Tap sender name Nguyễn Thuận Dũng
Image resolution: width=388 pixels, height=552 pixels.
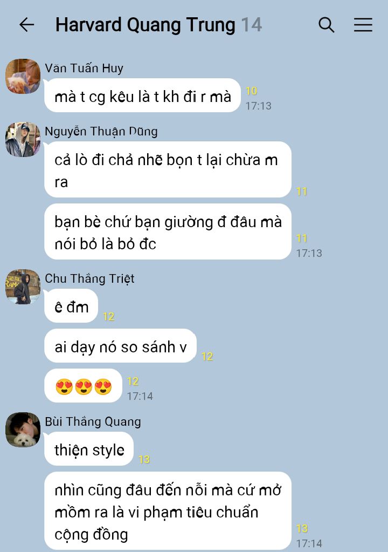point(101,131)
